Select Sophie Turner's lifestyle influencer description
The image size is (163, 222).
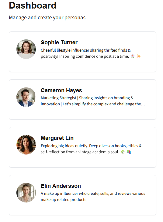pos(91,53)
